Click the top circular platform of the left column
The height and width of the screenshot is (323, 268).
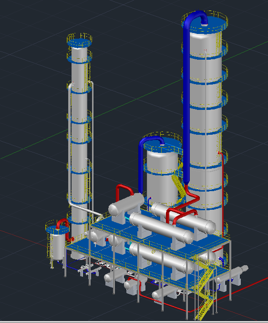point(79,43)
